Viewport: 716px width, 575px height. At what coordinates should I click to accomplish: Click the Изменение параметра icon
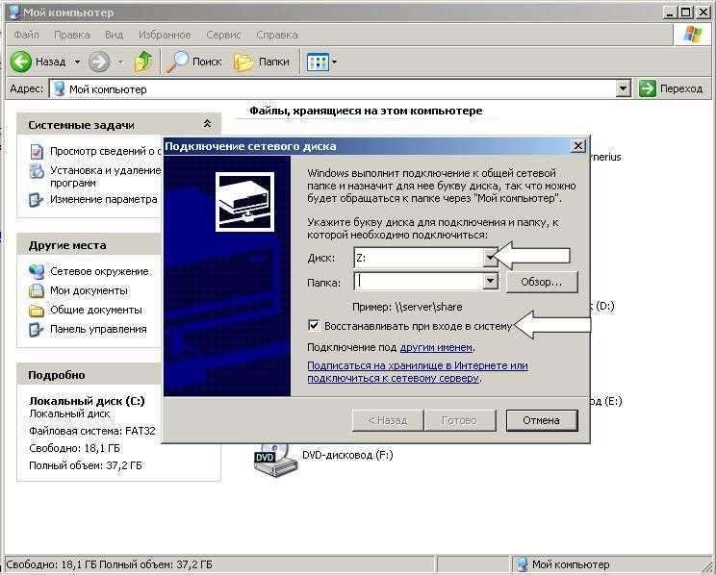(x=37, y=200)
